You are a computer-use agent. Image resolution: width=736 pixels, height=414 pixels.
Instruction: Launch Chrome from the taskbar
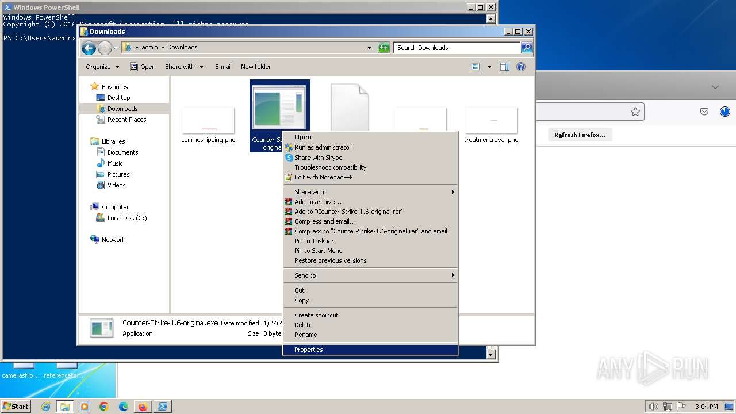click(104, 407)
